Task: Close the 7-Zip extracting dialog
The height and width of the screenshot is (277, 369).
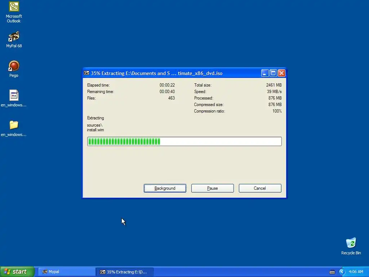Action: click(281, 73)
